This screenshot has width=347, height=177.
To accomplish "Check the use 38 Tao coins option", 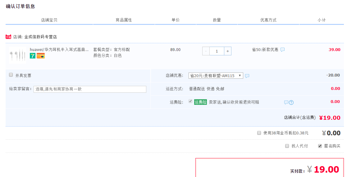I will (259, 133).
